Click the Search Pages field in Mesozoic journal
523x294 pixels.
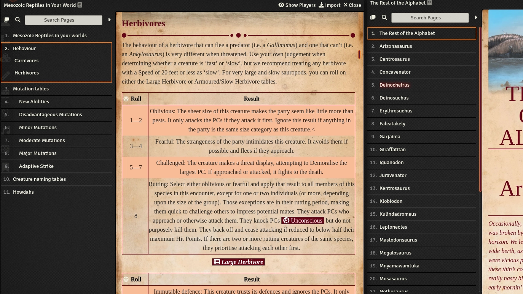(64, 20)
